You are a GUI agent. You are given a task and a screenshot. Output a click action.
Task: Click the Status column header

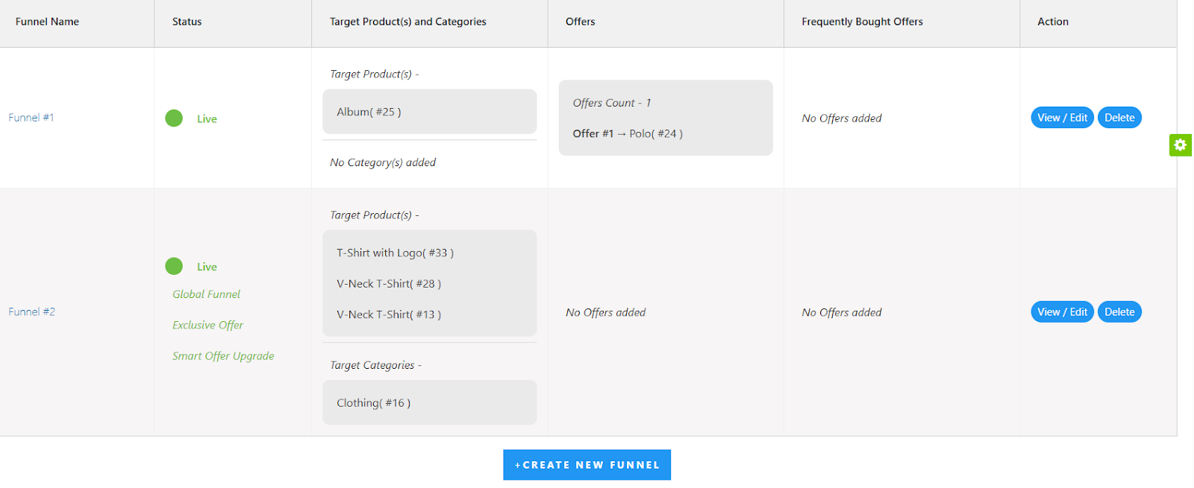[x=187, y=22]
